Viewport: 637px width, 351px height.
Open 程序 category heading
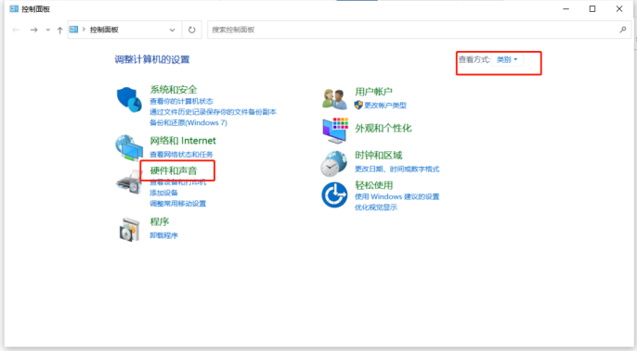click(160, 221)
